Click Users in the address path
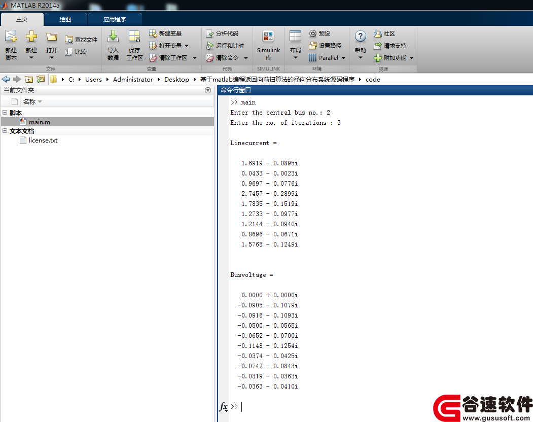533x422 pixels. point(93,79)
